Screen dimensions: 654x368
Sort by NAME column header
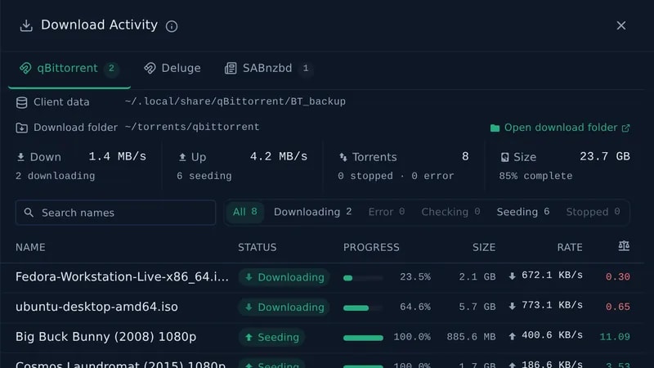30,248
